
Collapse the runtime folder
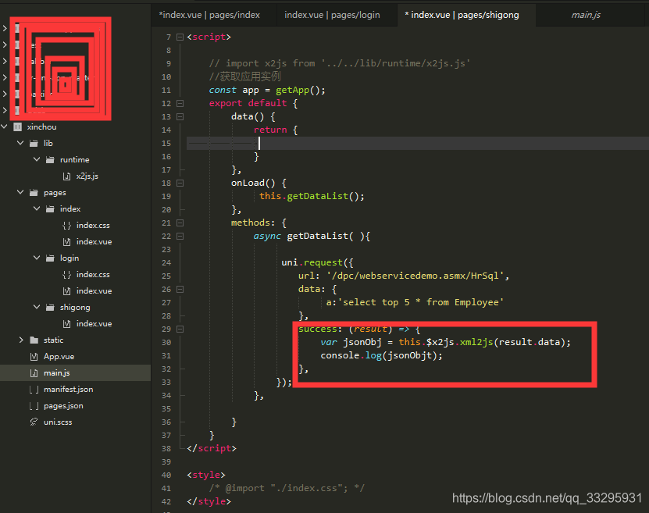36,159
